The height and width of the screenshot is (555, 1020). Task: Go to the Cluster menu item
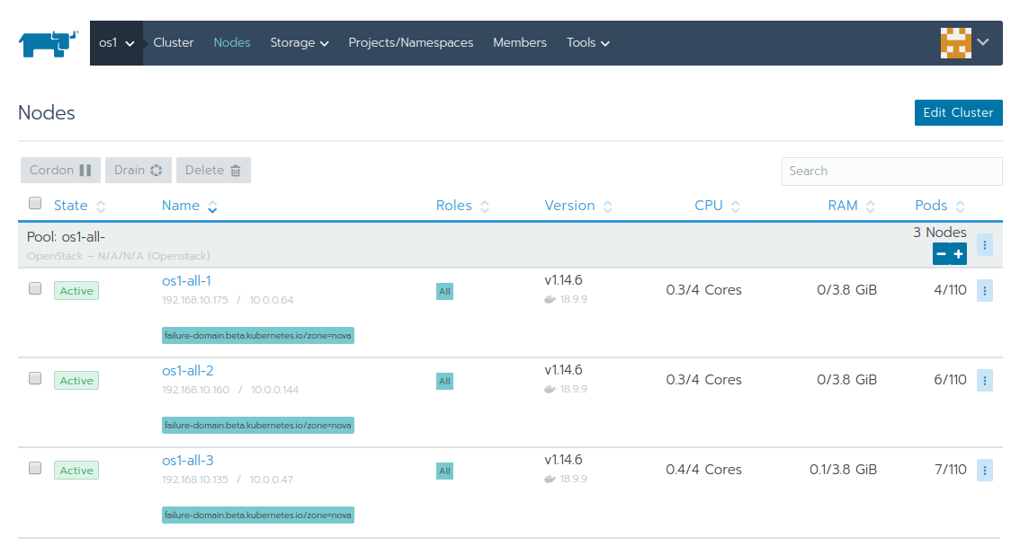(173, 42)
